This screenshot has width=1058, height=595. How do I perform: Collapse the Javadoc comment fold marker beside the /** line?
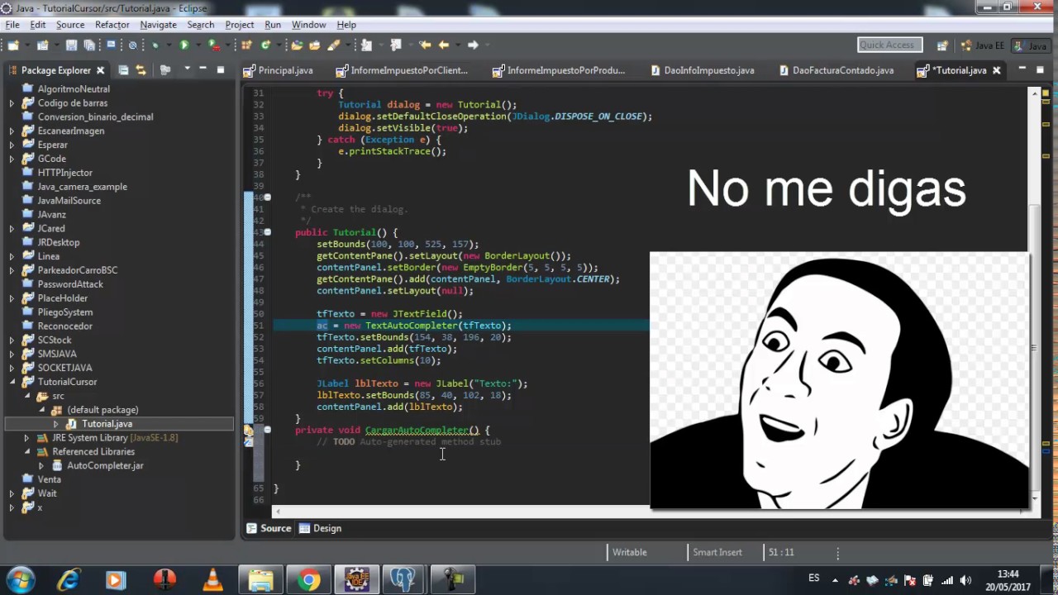pos(267,198)
